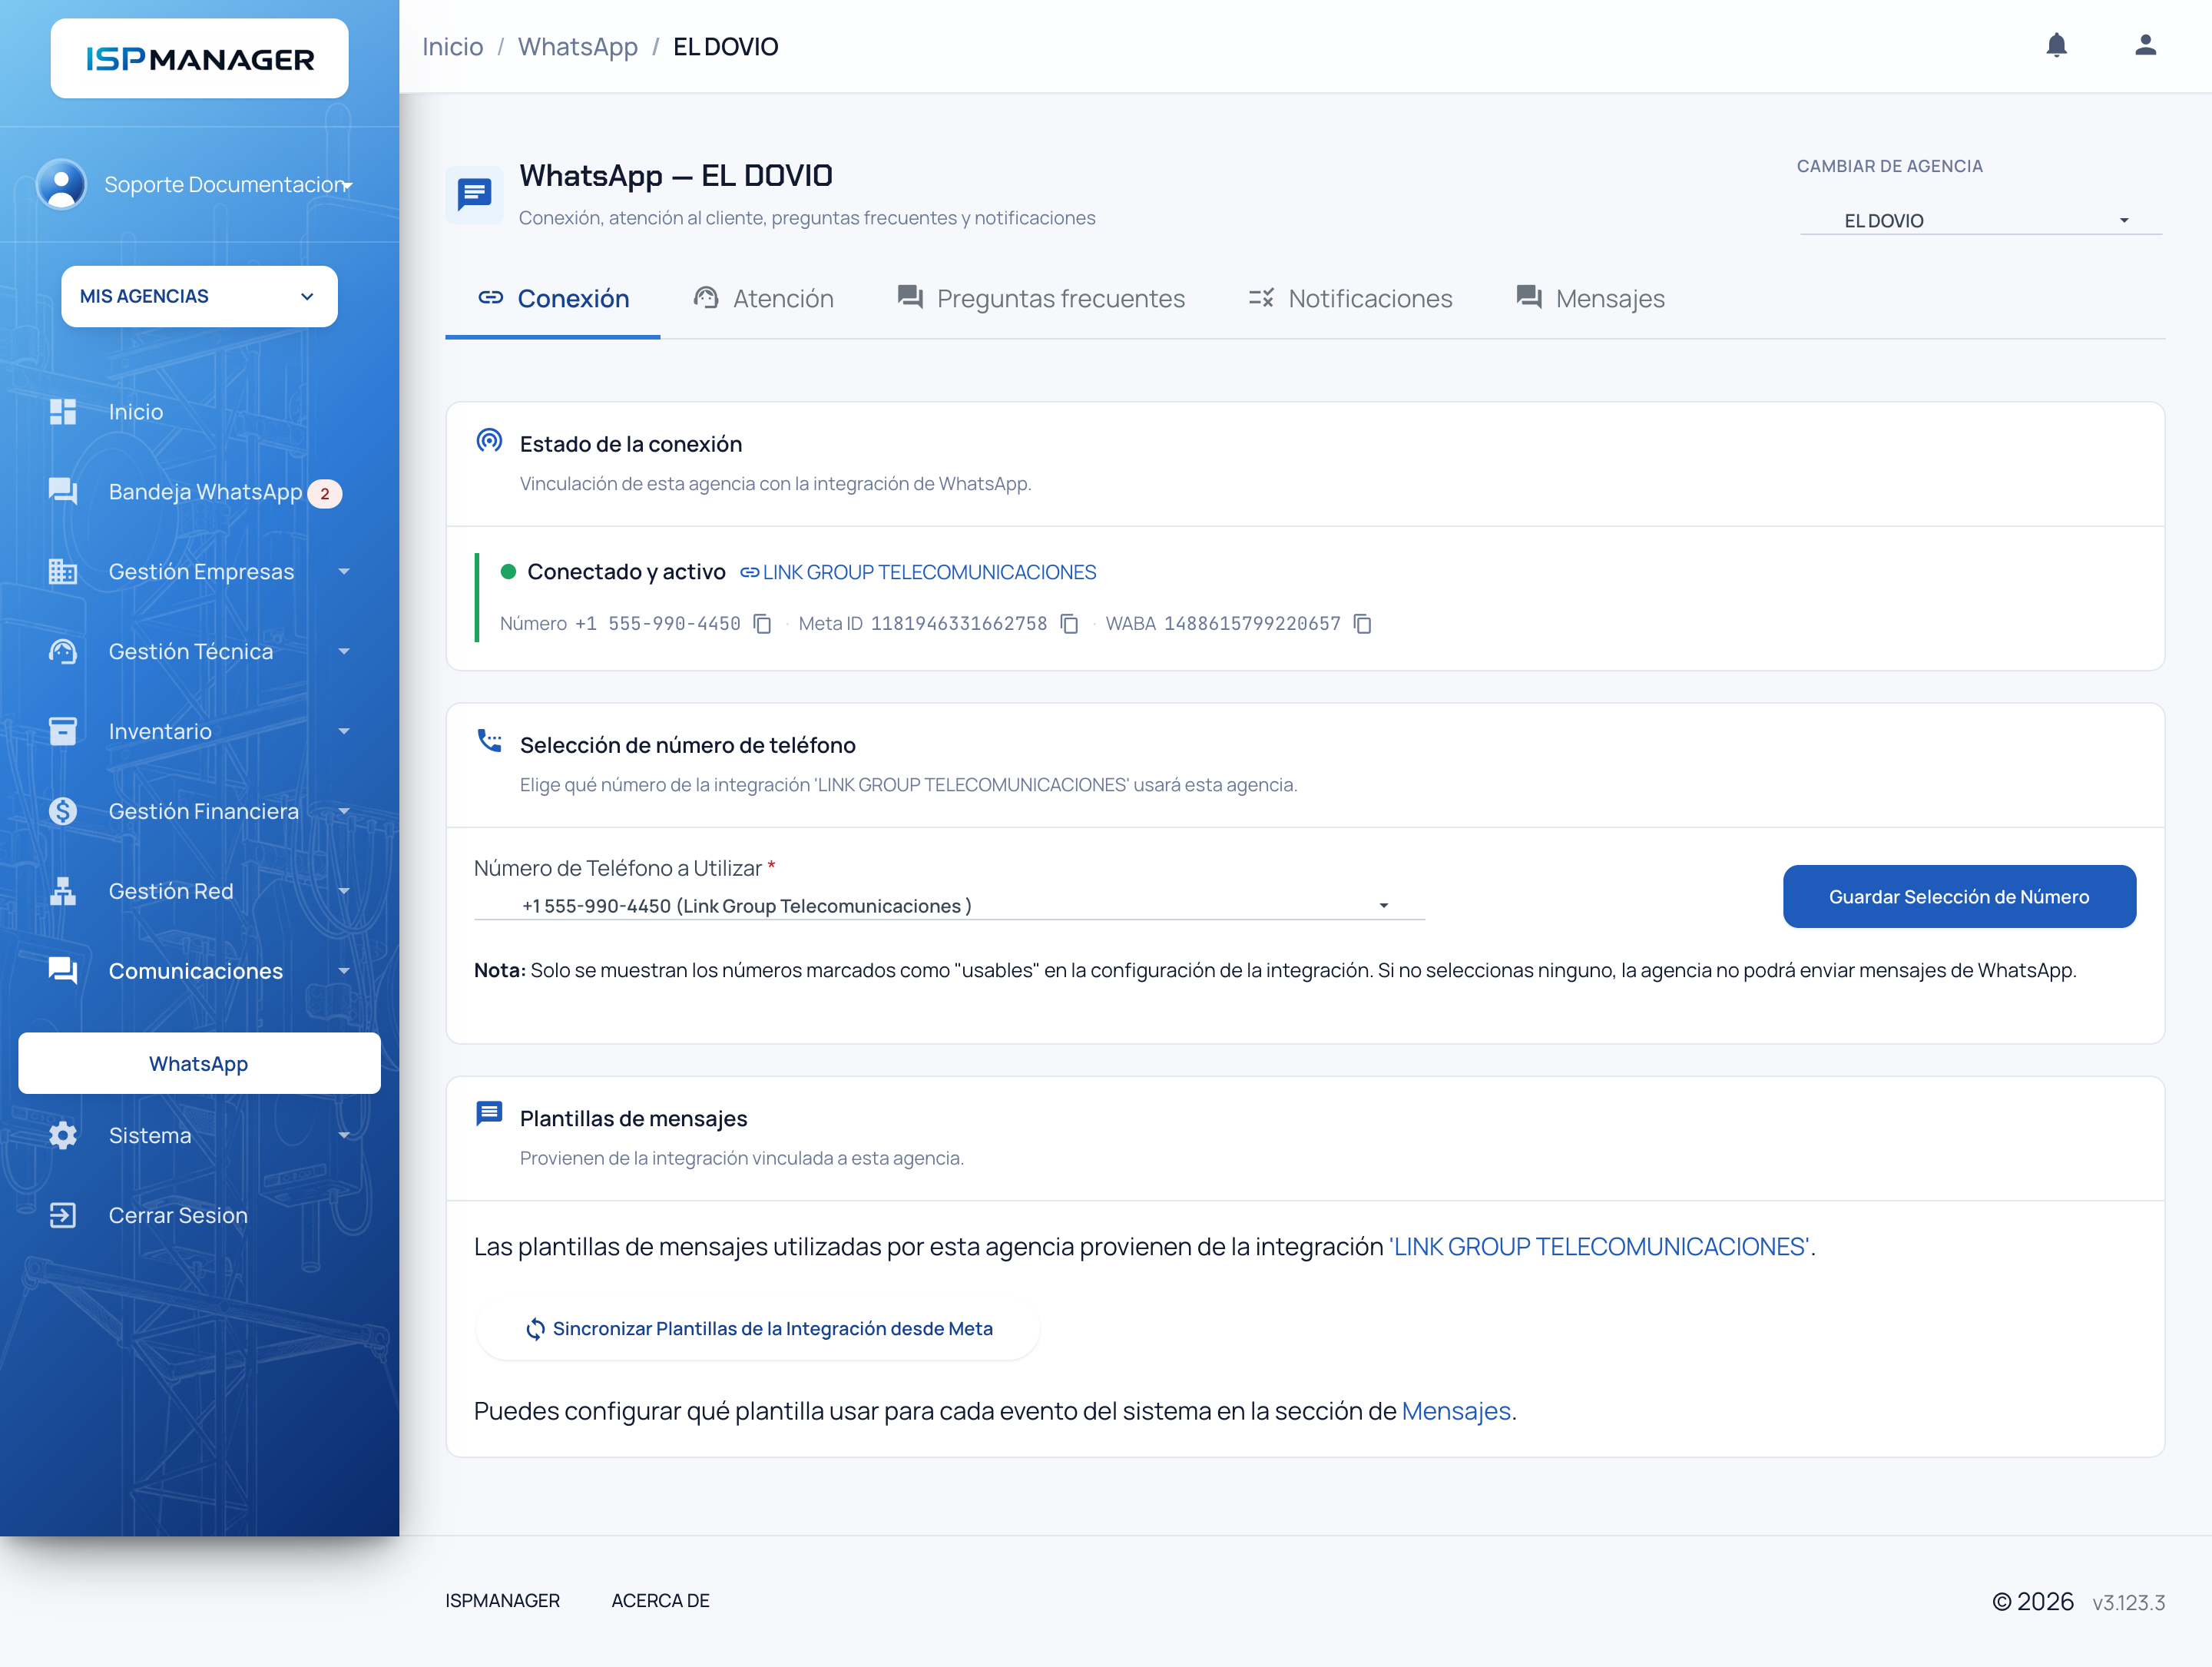This screenshot has height=1667, width=2212.
Task: Click Cerrar Sesion in the sidebar
Action: [x=178, y=1216]
